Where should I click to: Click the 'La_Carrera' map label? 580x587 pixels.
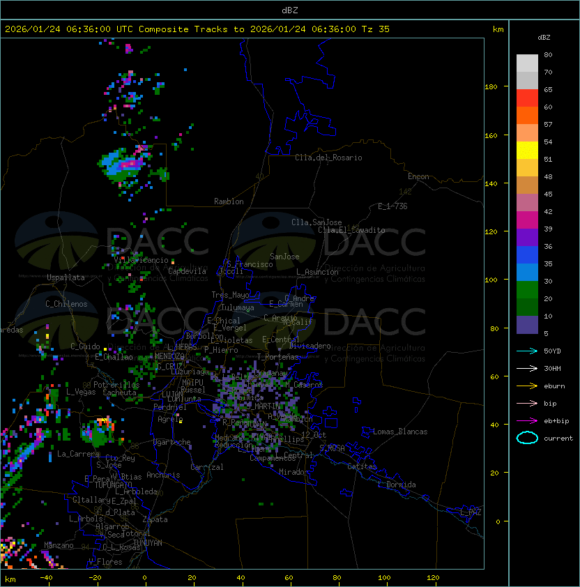click(79, 454)
